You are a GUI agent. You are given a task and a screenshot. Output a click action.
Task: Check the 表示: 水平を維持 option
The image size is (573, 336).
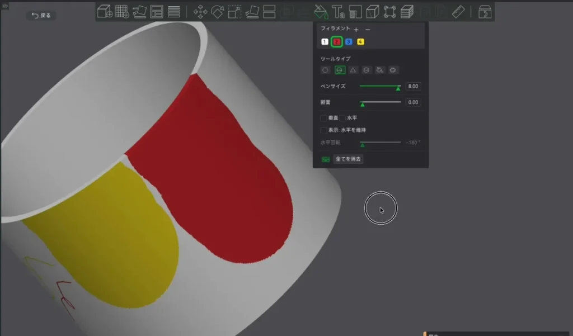point(323,130)
